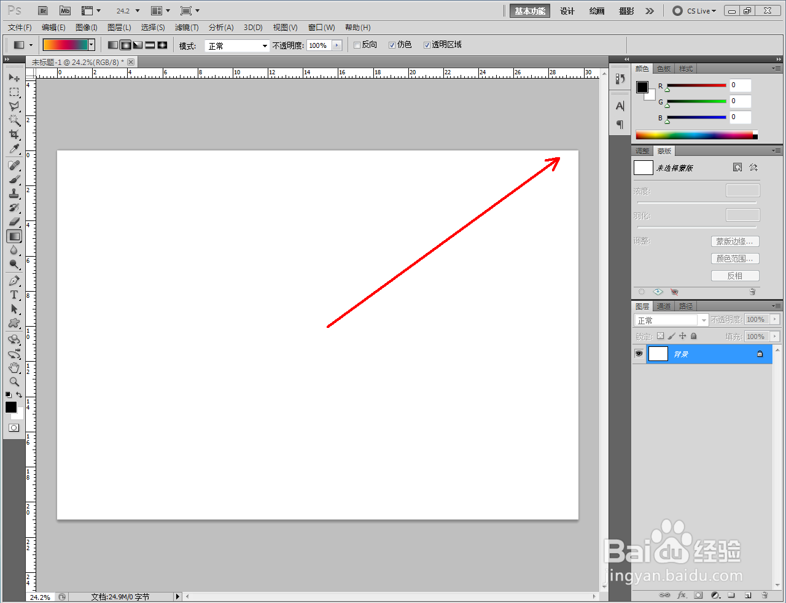Launch Adobe Bridge
The image size is (786, 603).
point(43,11)
